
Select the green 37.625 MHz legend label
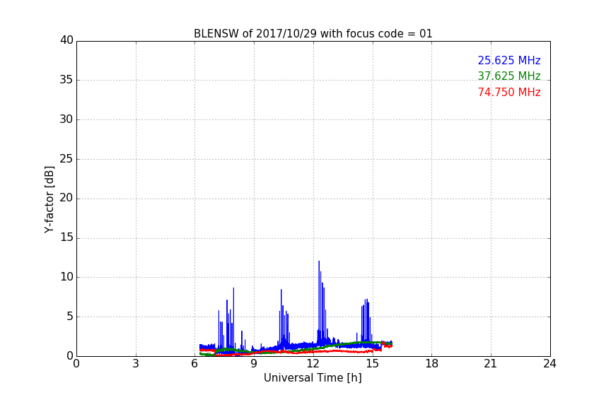pos(509,76)
